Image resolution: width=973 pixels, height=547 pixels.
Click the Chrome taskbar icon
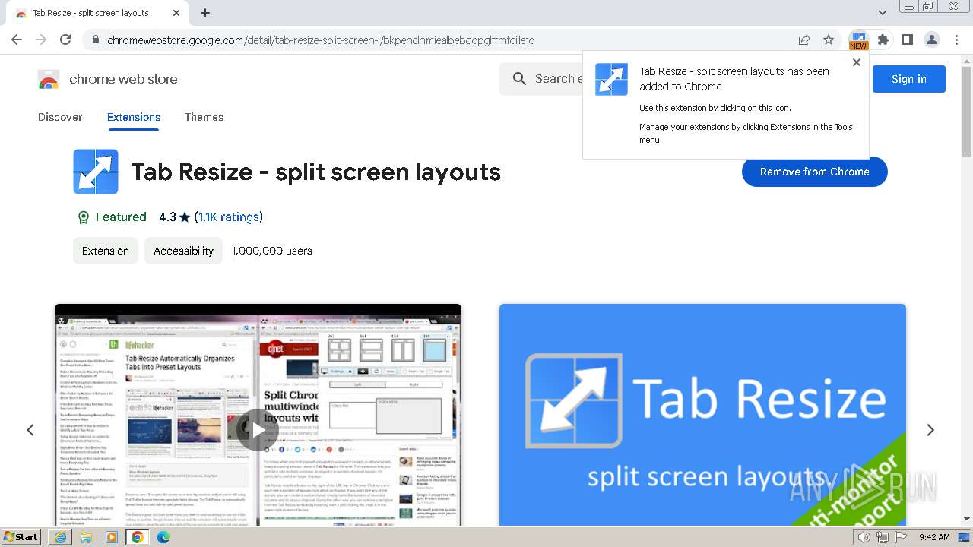coord(138,537)
